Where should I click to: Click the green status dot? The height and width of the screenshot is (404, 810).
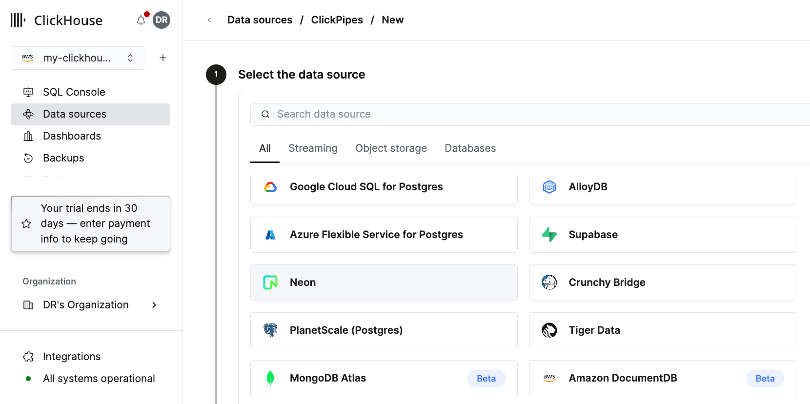point(28,379)
